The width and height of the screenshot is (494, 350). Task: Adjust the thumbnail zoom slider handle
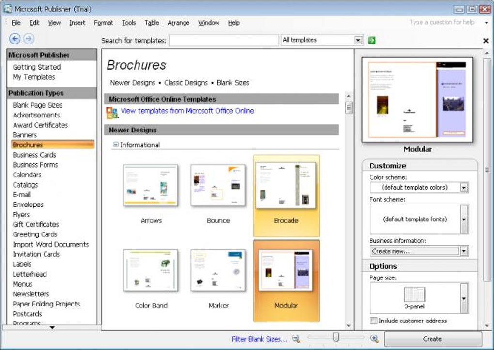[x=336, y=337]
